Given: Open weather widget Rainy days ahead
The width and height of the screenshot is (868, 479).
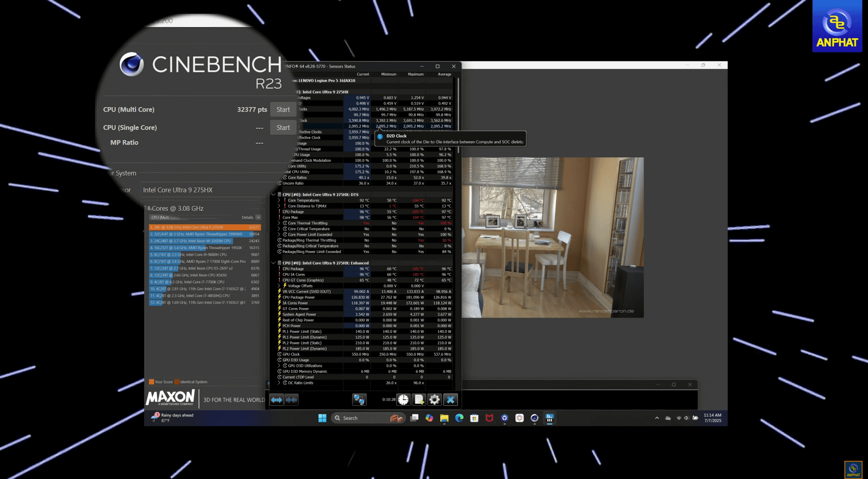Looking at the screenshot, I should [x=173, y=417].
